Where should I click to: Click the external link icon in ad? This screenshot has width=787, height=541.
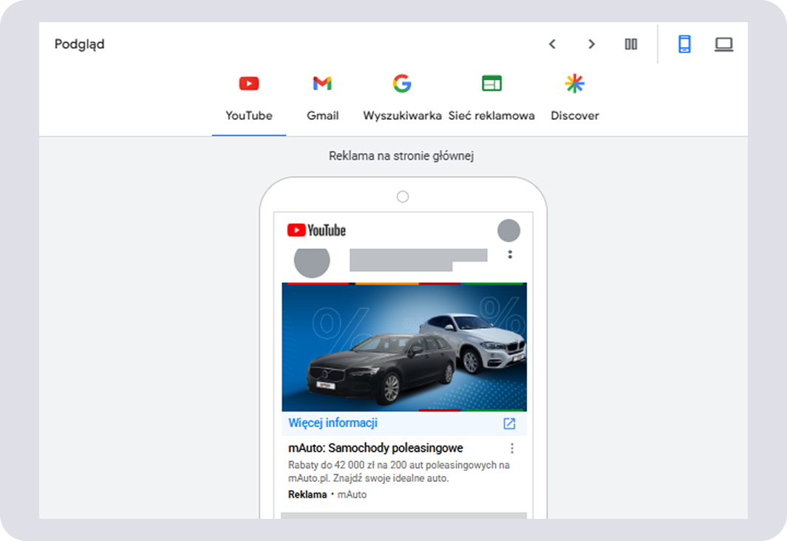[x=509, y=423]
